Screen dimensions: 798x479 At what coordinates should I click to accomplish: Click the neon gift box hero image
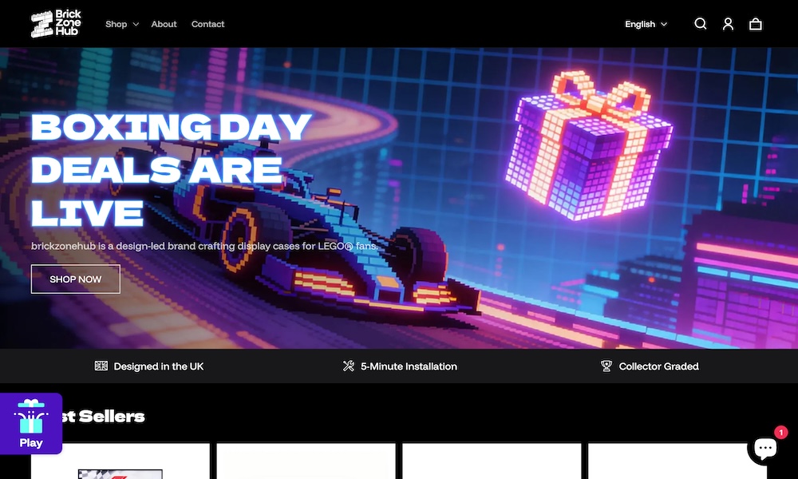[589, 146]
